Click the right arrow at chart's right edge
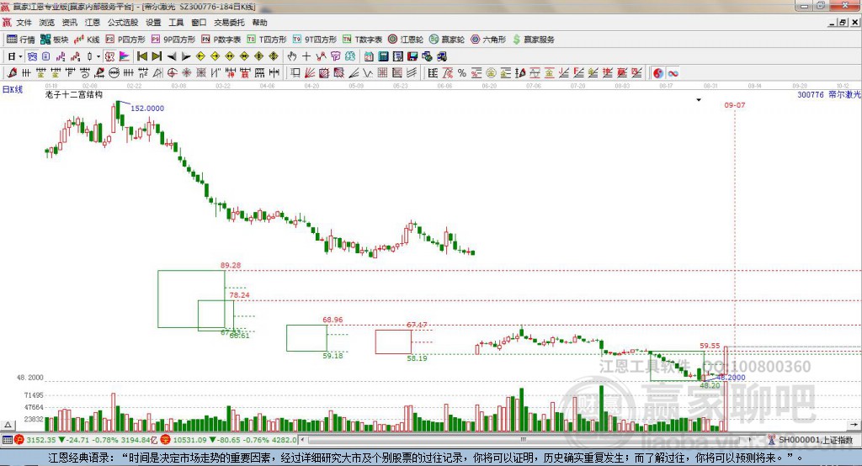 coord(854,425)
